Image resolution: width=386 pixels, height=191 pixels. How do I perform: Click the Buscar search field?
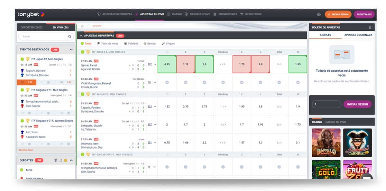pos(47,37)
